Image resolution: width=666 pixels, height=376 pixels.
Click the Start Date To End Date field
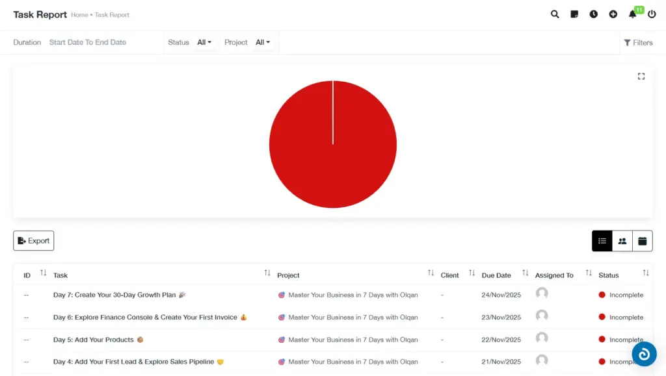click(x=88, y=42)
